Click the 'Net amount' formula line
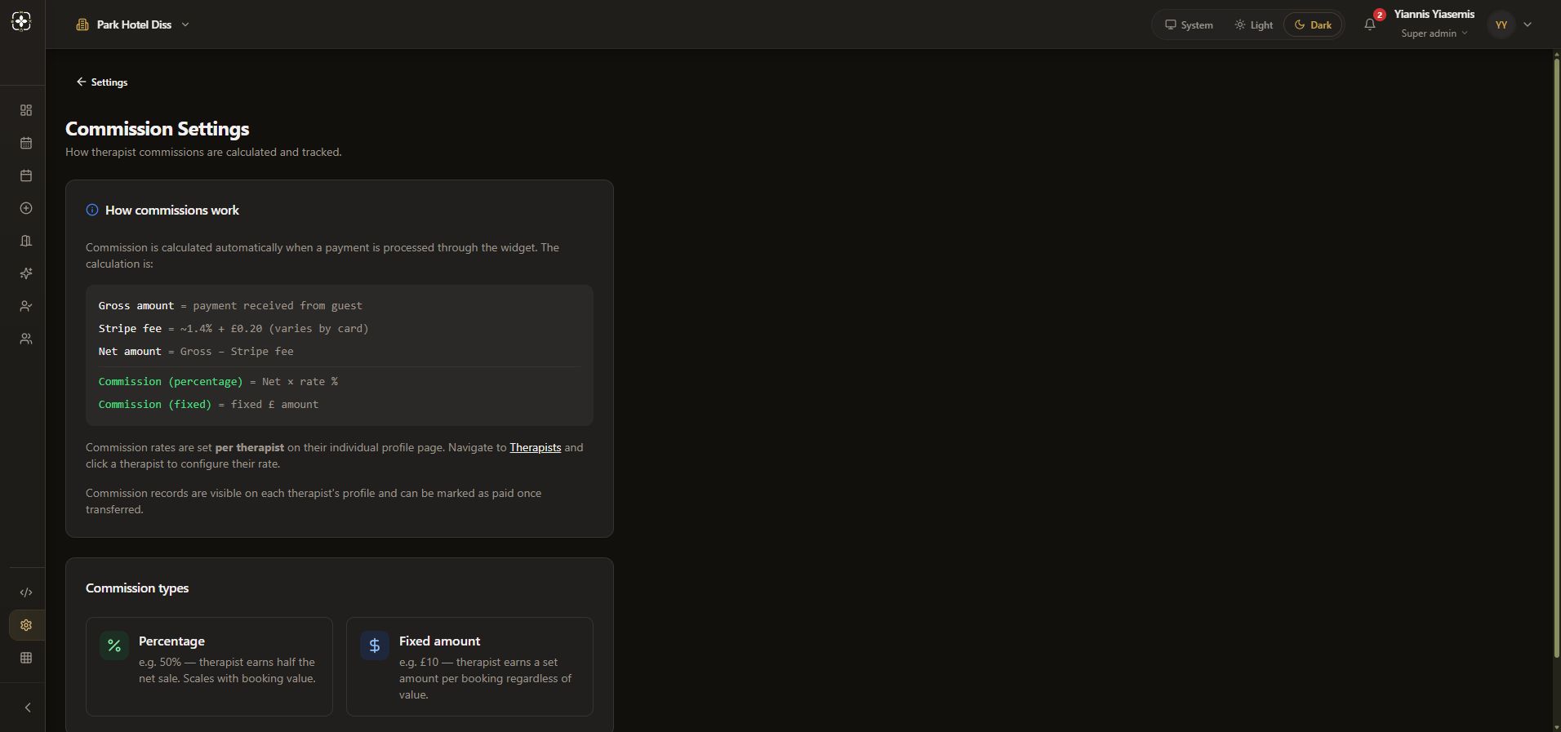 196,351
